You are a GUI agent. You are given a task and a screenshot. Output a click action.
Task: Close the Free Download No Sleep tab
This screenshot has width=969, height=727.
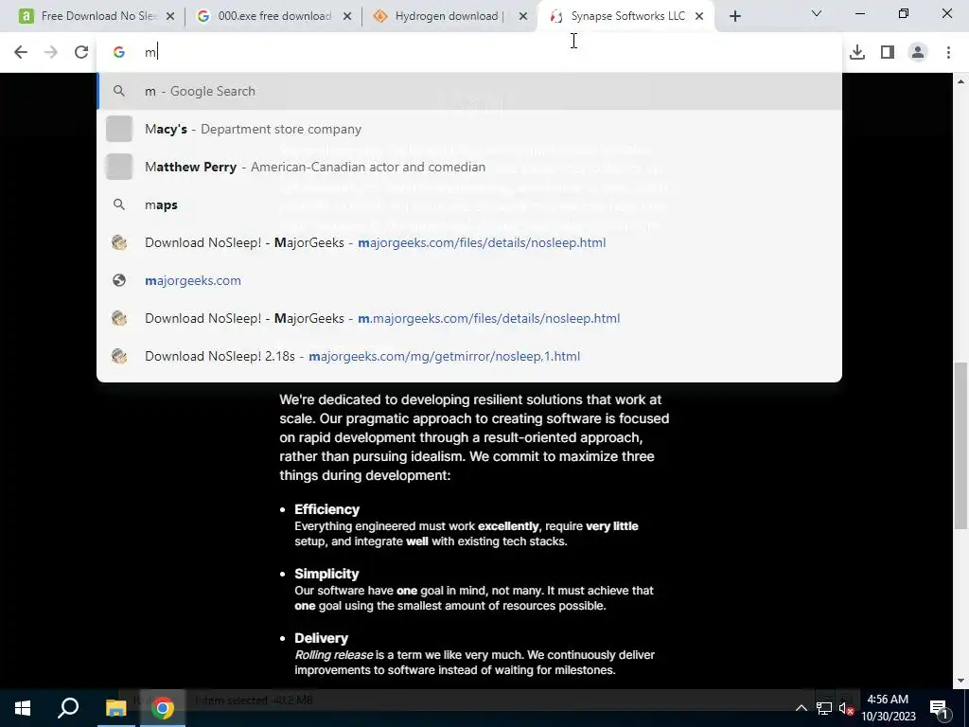pos(170,17)
